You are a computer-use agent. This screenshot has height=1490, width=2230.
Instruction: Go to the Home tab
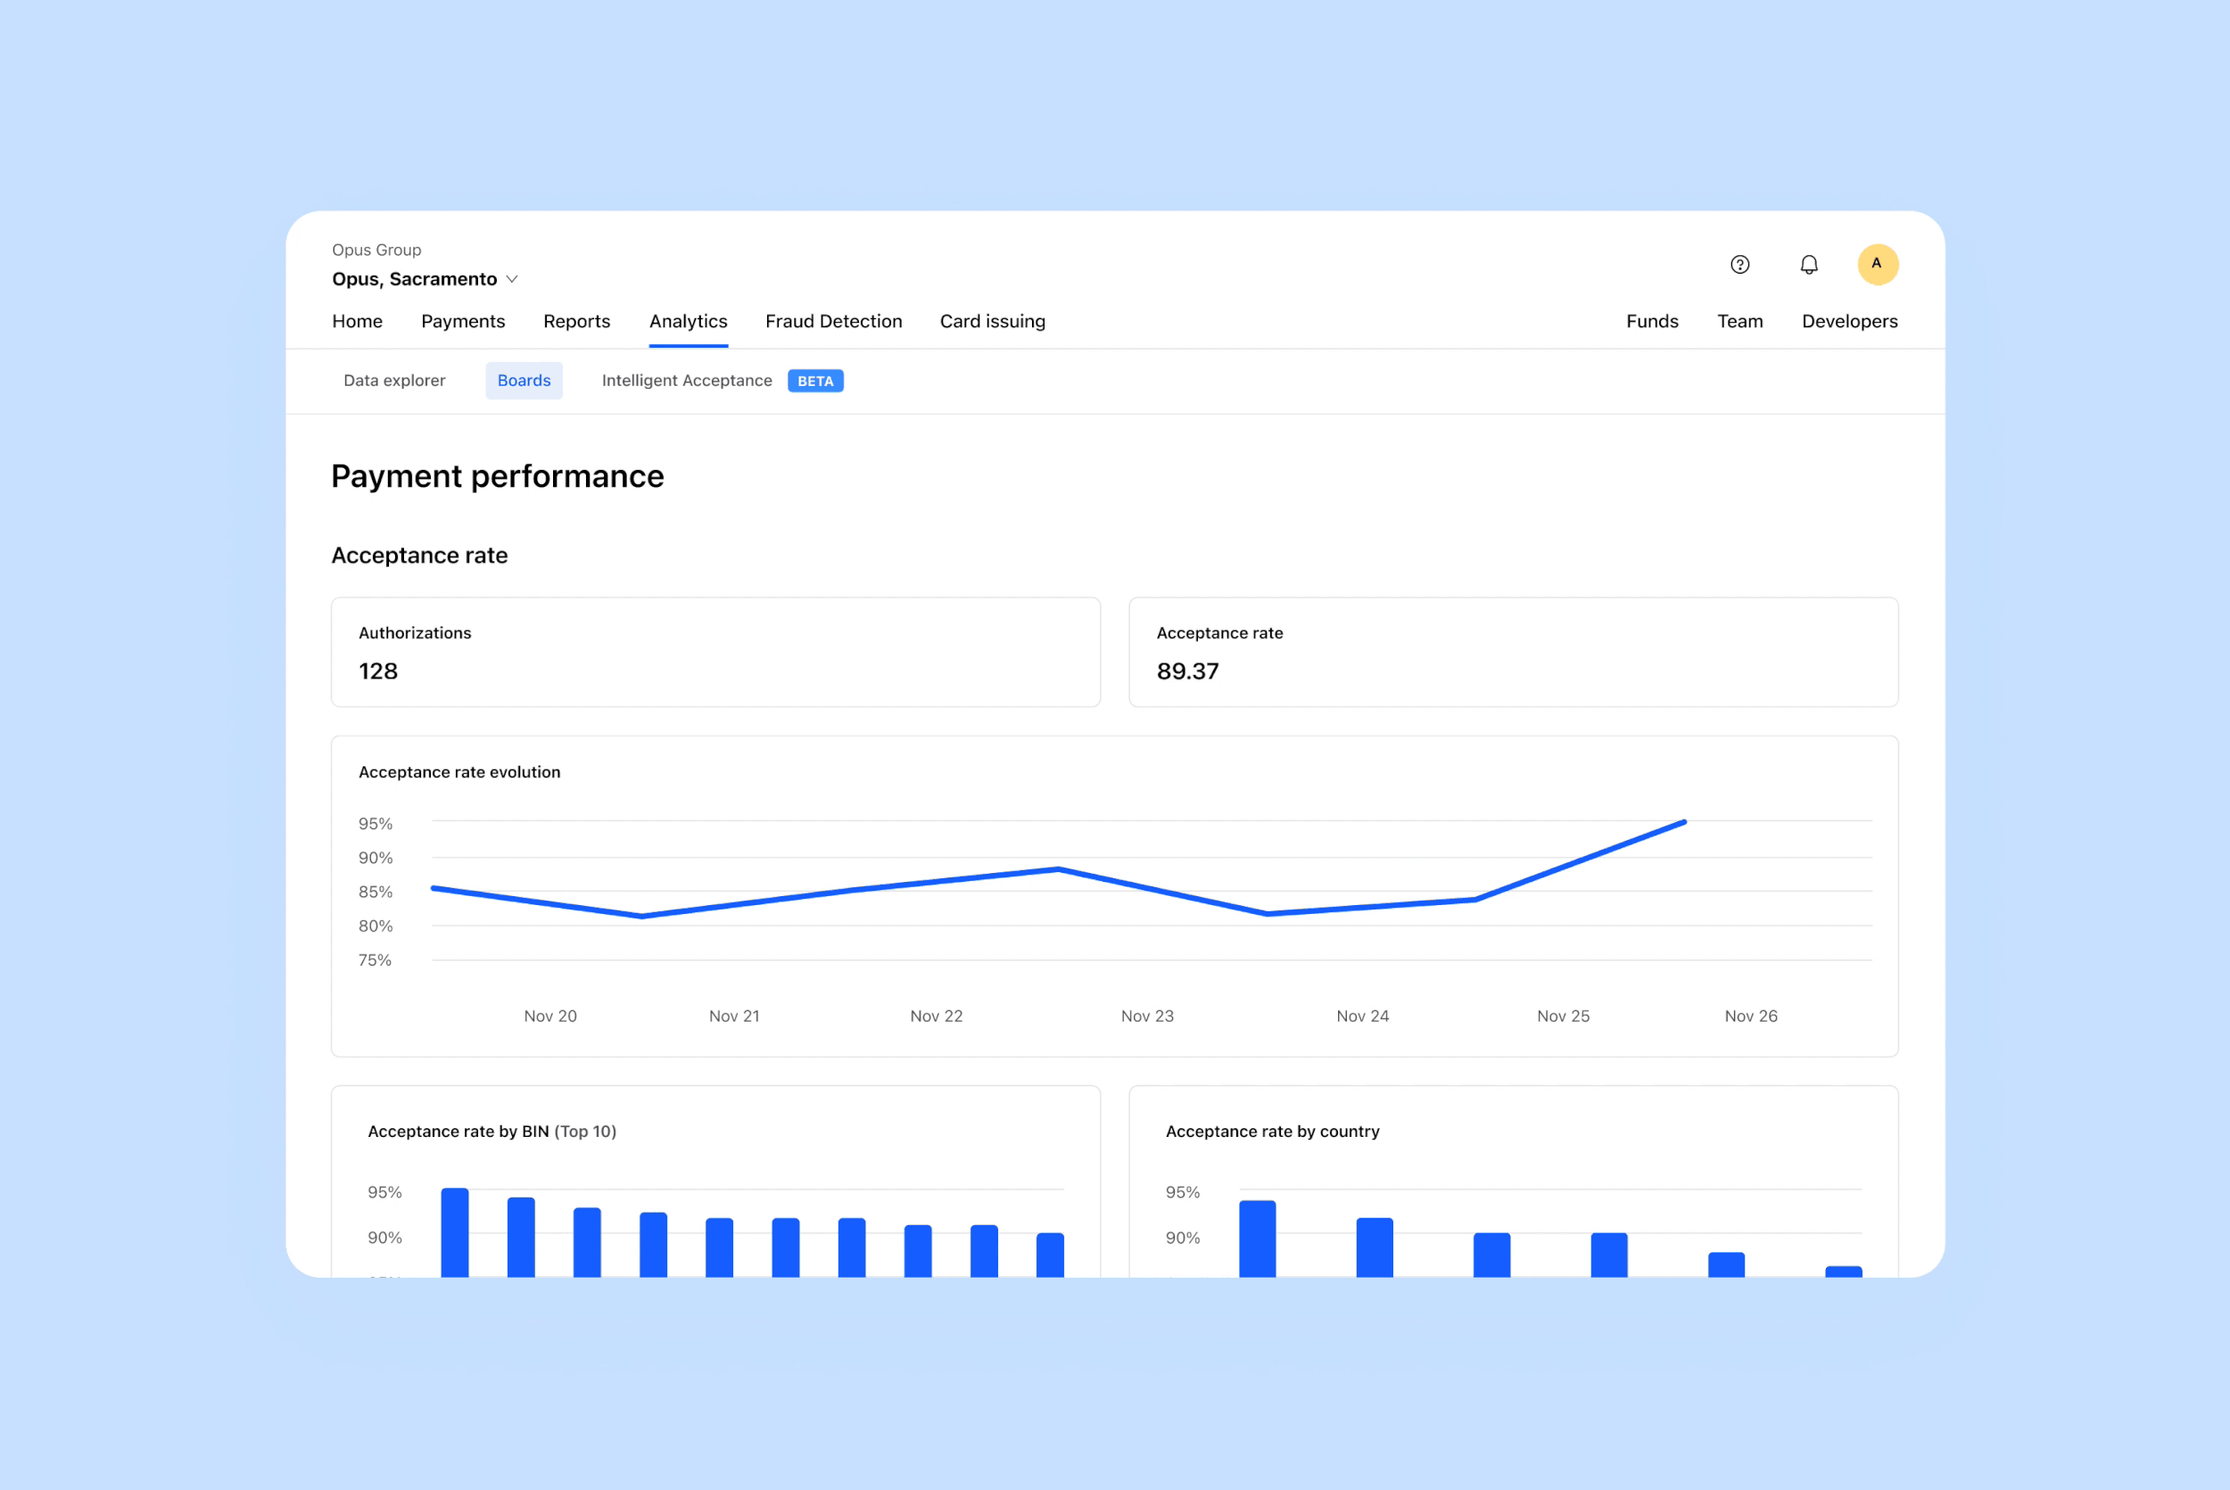(358, 321)
